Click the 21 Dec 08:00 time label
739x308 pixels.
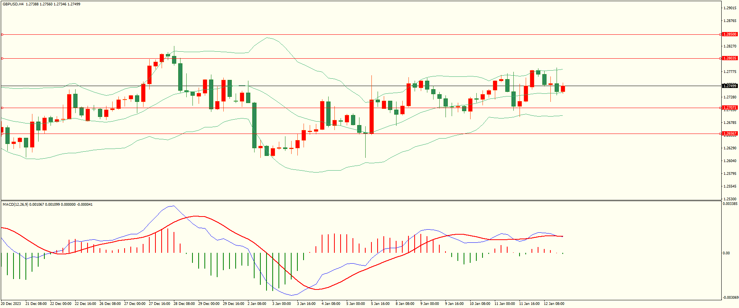36,304
